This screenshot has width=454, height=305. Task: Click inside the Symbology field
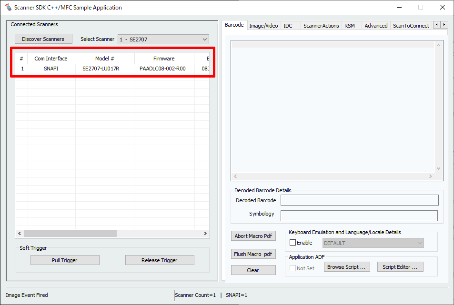coord(359,216)
